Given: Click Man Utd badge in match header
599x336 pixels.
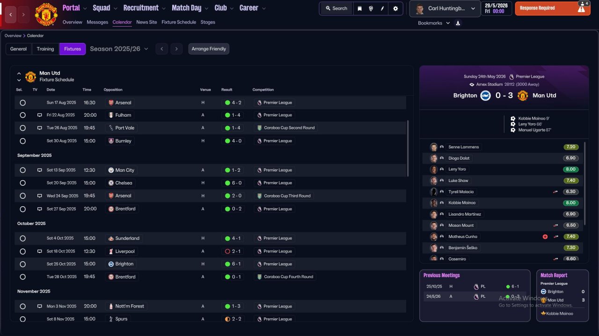Looking at the screenshot, I should [523, 96].
